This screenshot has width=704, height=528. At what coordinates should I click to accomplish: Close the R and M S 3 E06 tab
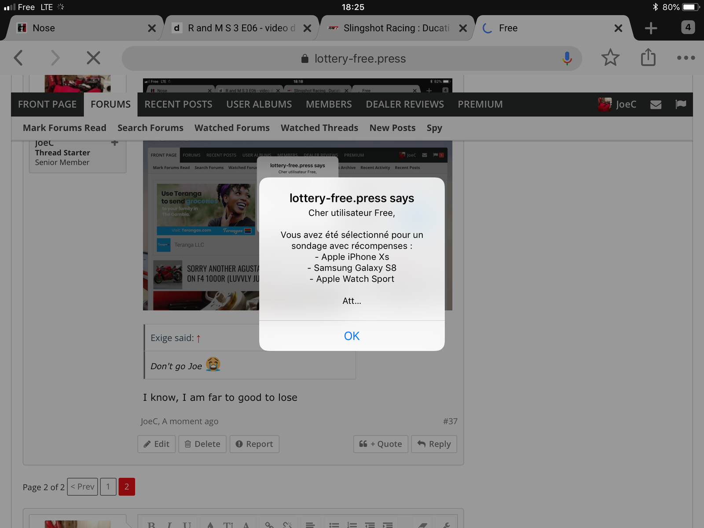[307, 28]
